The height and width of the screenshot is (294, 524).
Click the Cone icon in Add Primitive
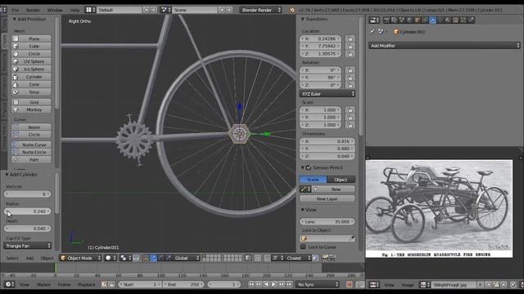coord(16,84)
